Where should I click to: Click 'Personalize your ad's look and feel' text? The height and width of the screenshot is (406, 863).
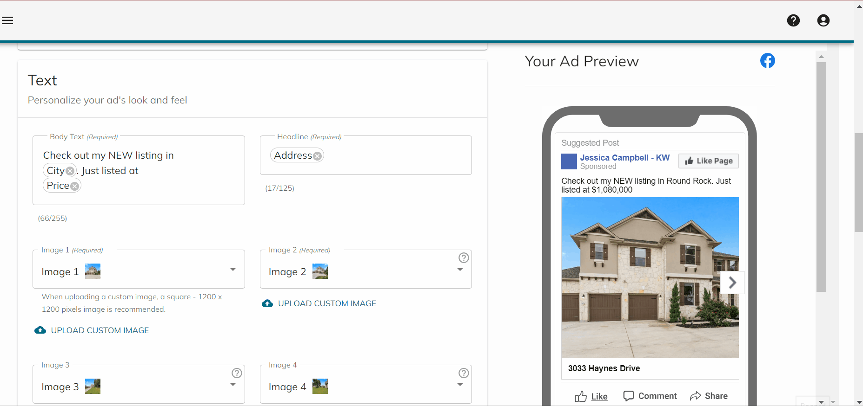click(x=107, y=100)
